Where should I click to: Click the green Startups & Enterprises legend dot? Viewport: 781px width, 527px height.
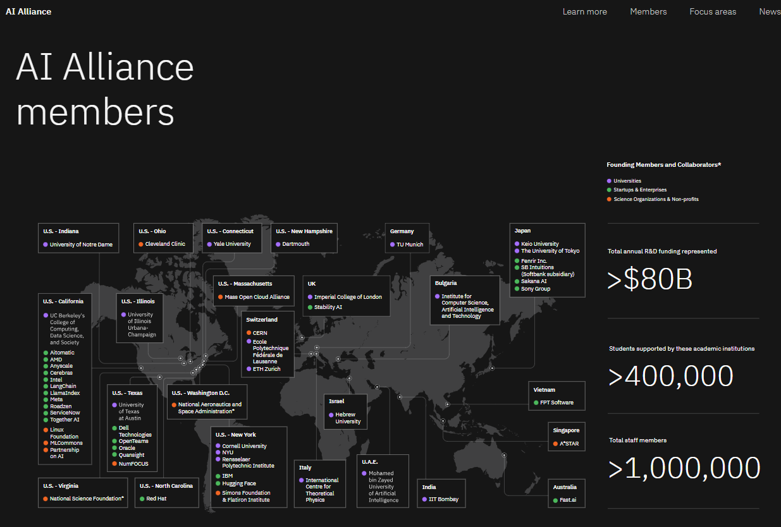609,190
